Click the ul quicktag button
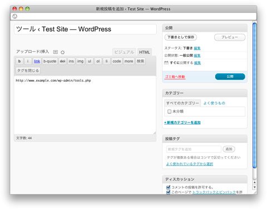This screenshot has height=209, width=267. tap(90, 61)
